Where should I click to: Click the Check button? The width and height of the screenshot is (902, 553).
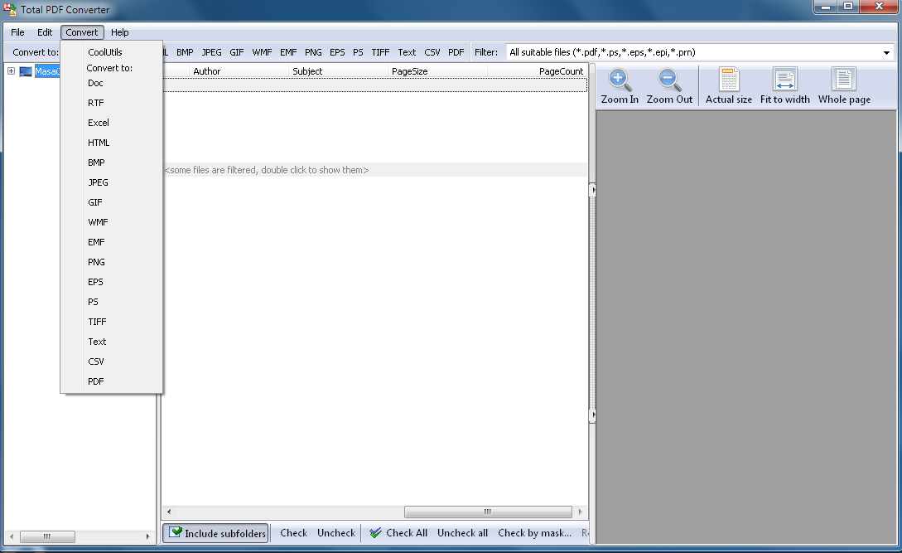293,533
